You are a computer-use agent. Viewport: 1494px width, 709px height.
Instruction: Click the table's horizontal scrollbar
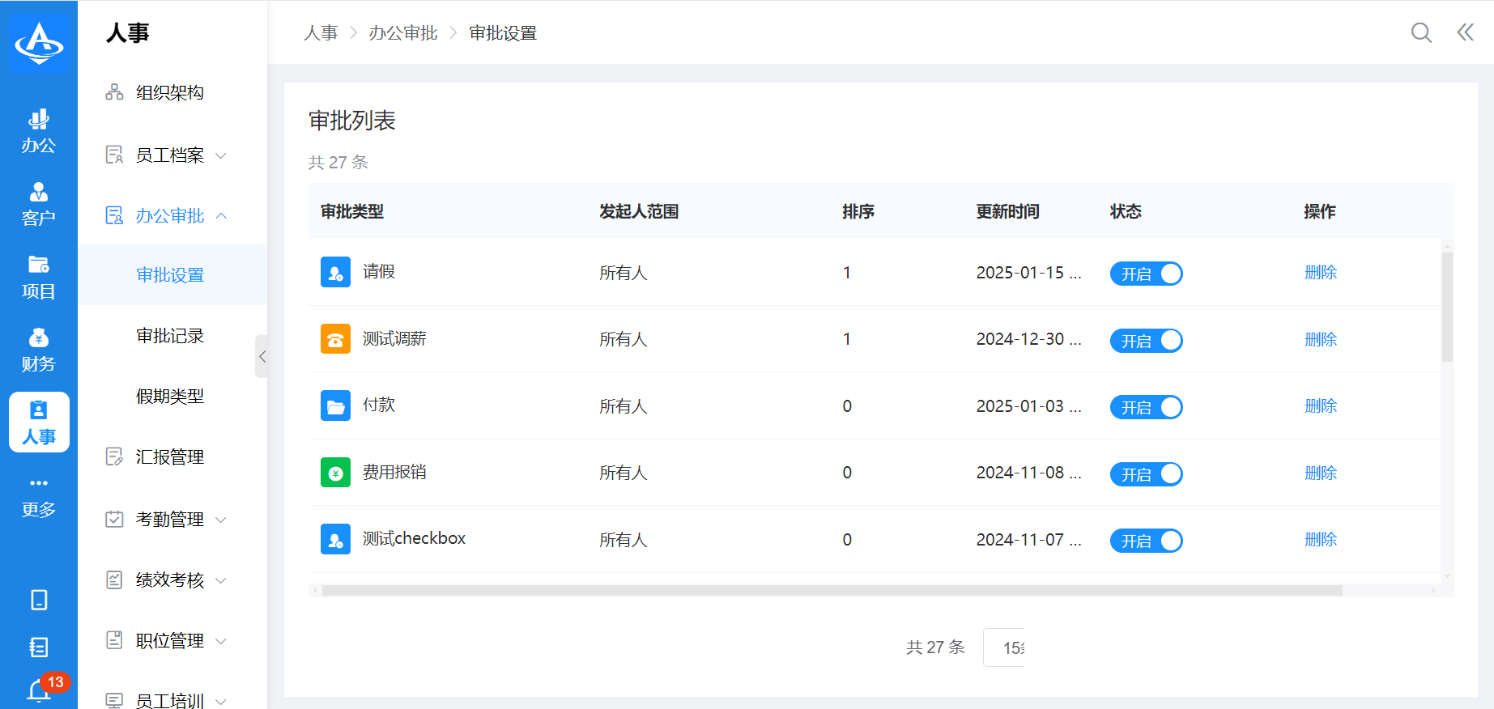point(832,591)
